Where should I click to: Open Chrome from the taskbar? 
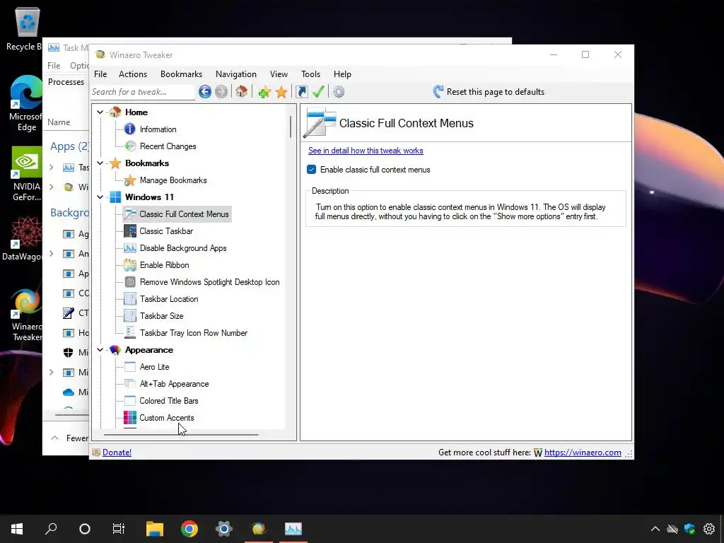click(189, 529)
